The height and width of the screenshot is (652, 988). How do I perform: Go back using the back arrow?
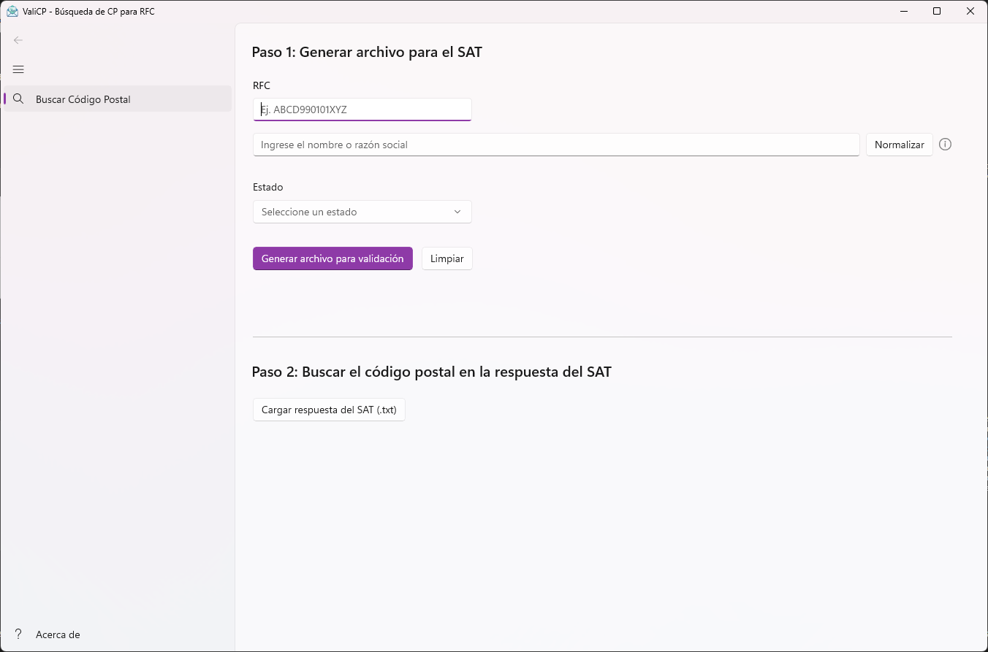coord(18,40)
